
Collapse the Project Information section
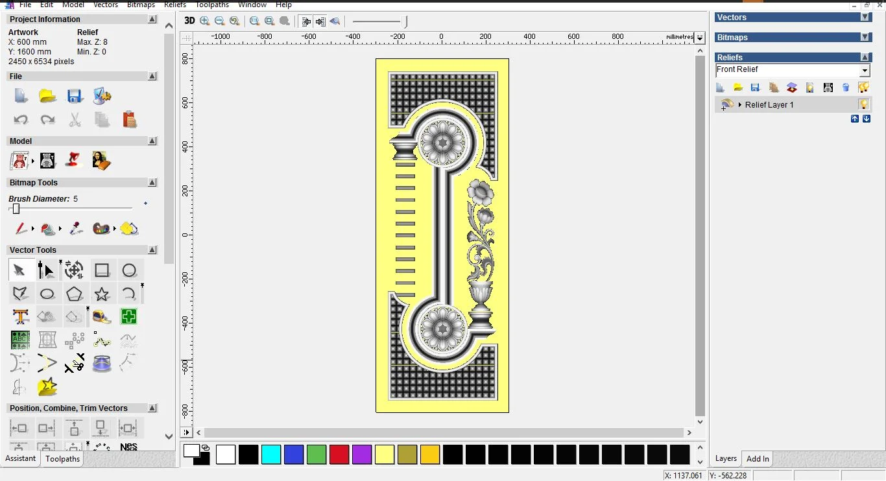point(152,19)
